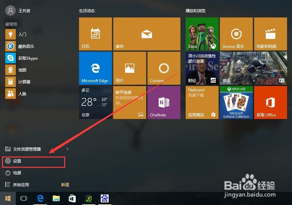292x205 pixels.
Task: Expand the 文件资源管理器 submenu arrow
Action: 67,149
